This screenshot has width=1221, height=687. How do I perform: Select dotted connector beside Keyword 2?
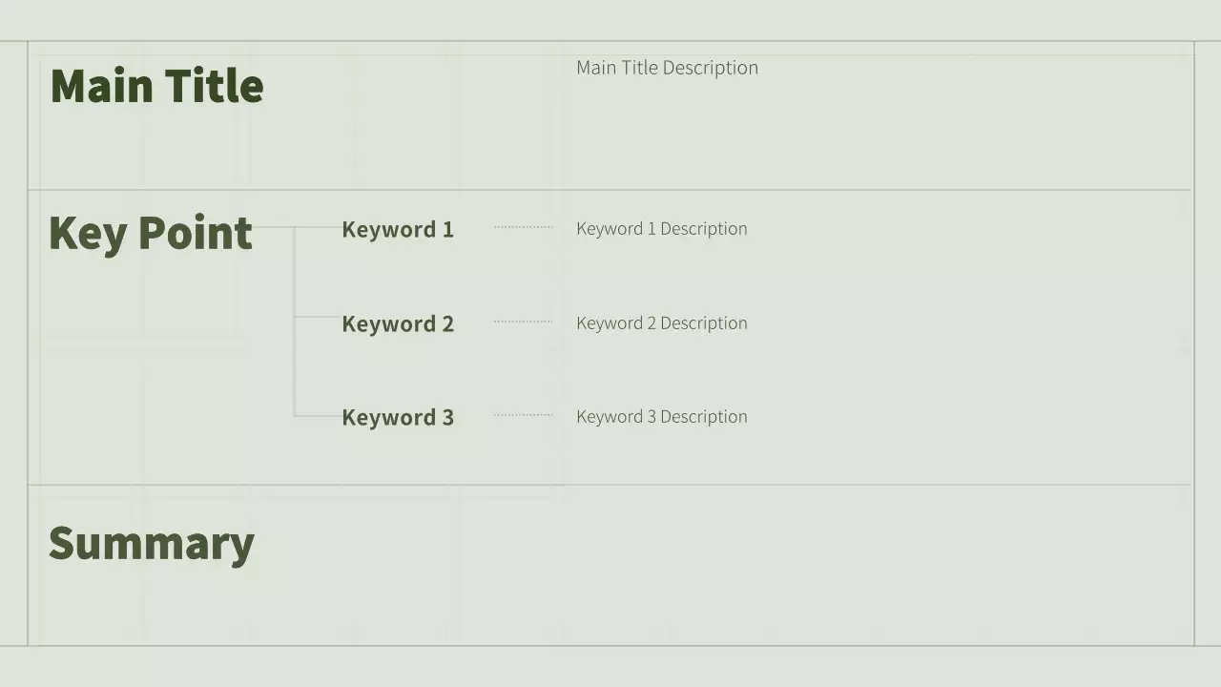click(x=523, y=322)
